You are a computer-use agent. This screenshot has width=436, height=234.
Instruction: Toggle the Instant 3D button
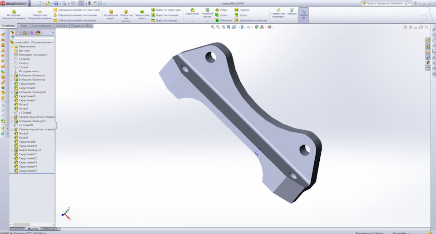(304, 15)
